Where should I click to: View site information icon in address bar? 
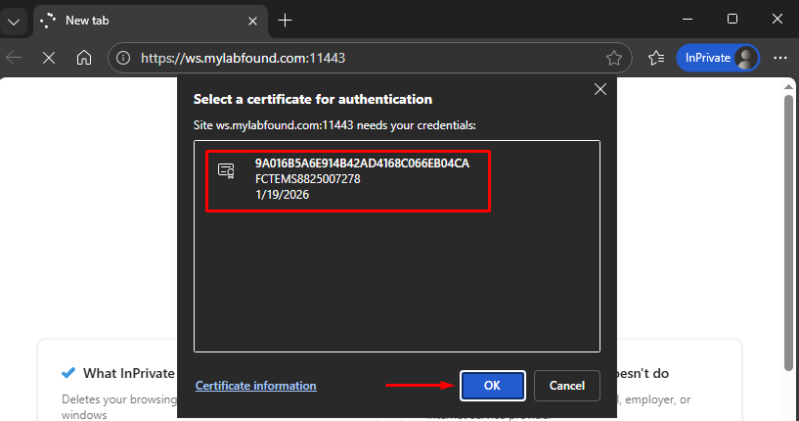pos(123,58)
